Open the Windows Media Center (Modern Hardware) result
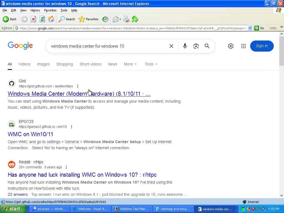 point(79,94)
